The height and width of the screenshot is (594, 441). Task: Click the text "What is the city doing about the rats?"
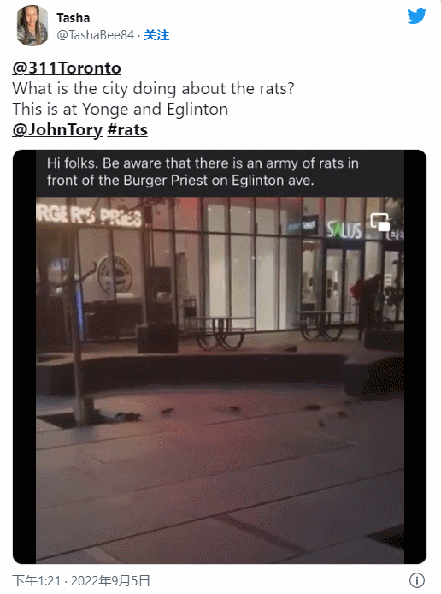(153, 89)
